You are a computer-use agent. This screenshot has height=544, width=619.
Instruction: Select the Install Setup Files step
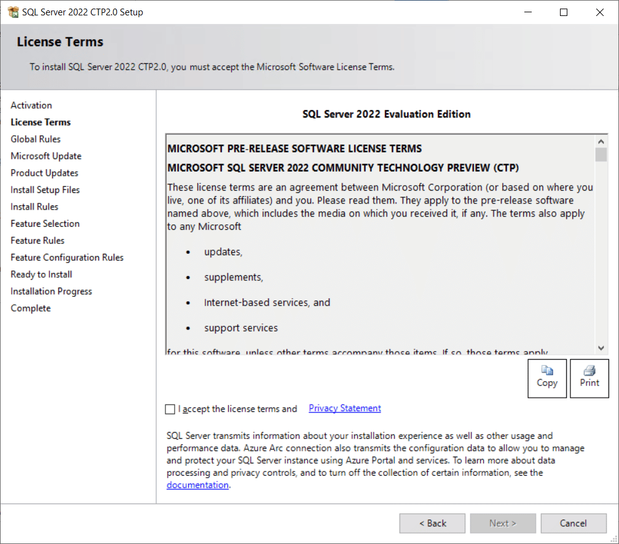[x=45, y=190]
